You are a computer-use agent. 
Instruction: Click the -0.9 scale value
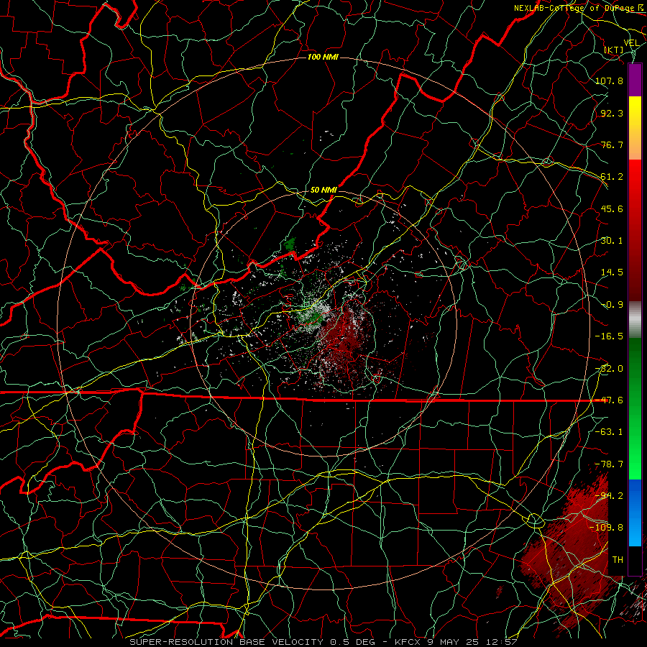612,305
